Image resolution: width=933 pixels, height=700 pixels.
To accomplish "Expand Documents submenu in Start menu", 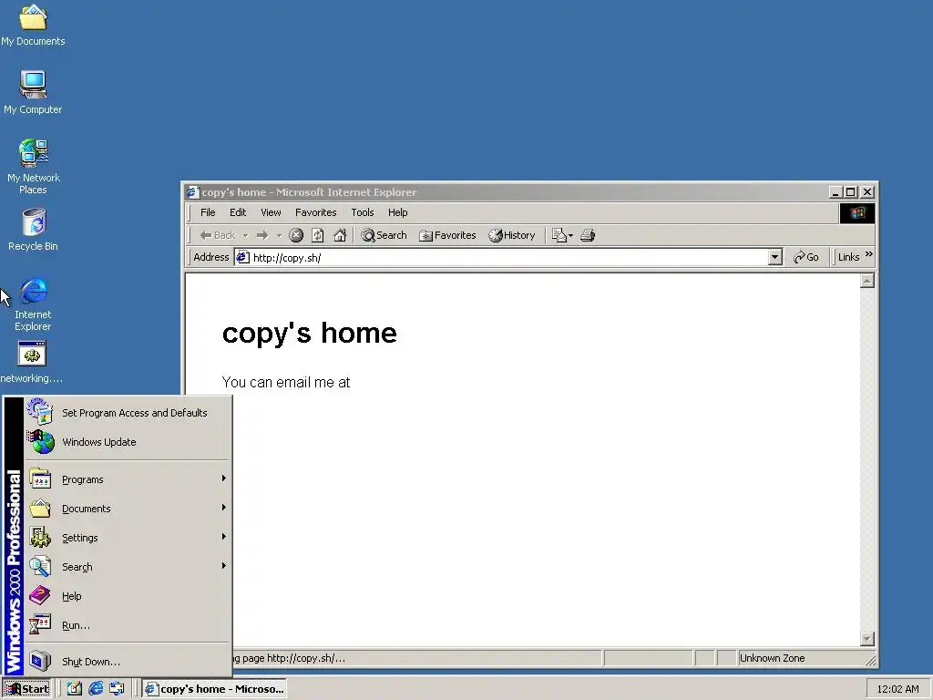I will (127, 509).
